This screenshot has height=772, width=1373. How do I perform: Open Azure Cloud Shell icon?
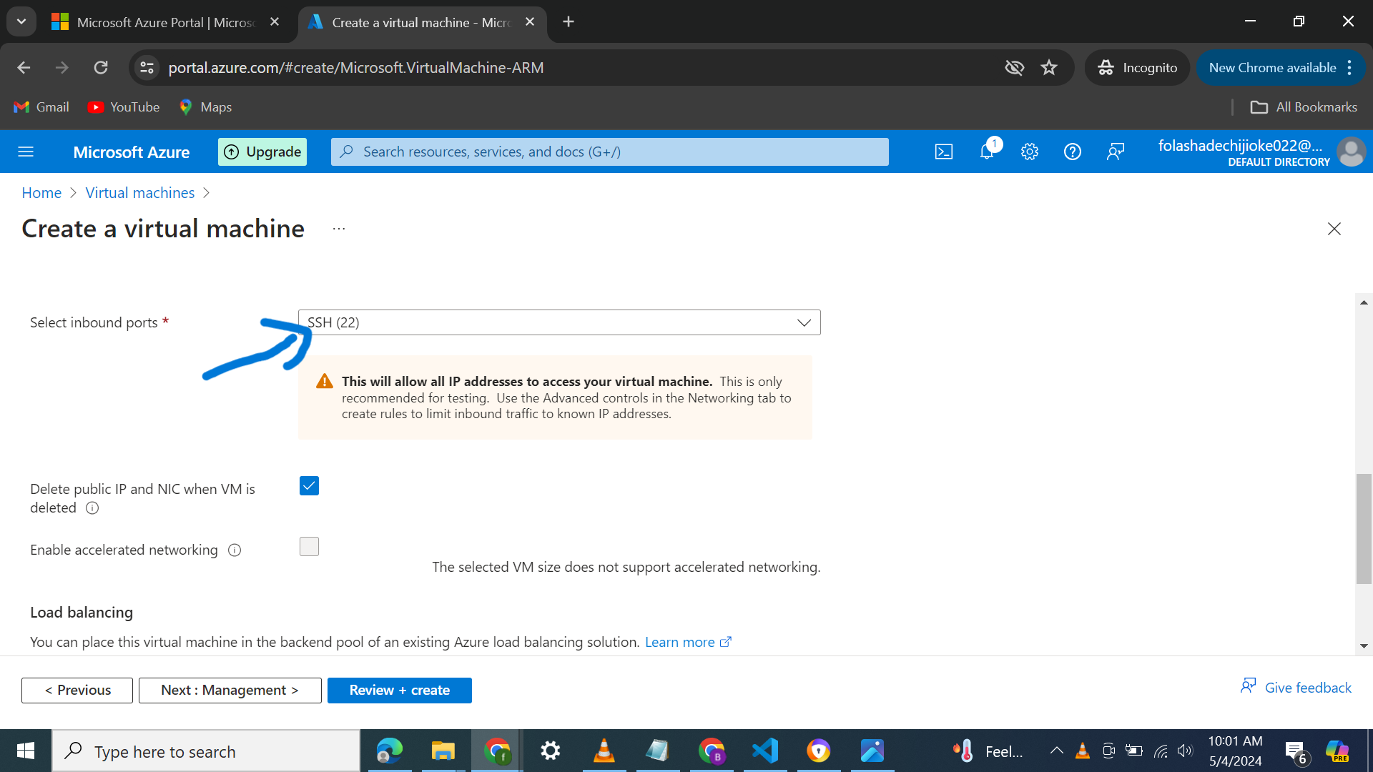click(x=943, y=152)
